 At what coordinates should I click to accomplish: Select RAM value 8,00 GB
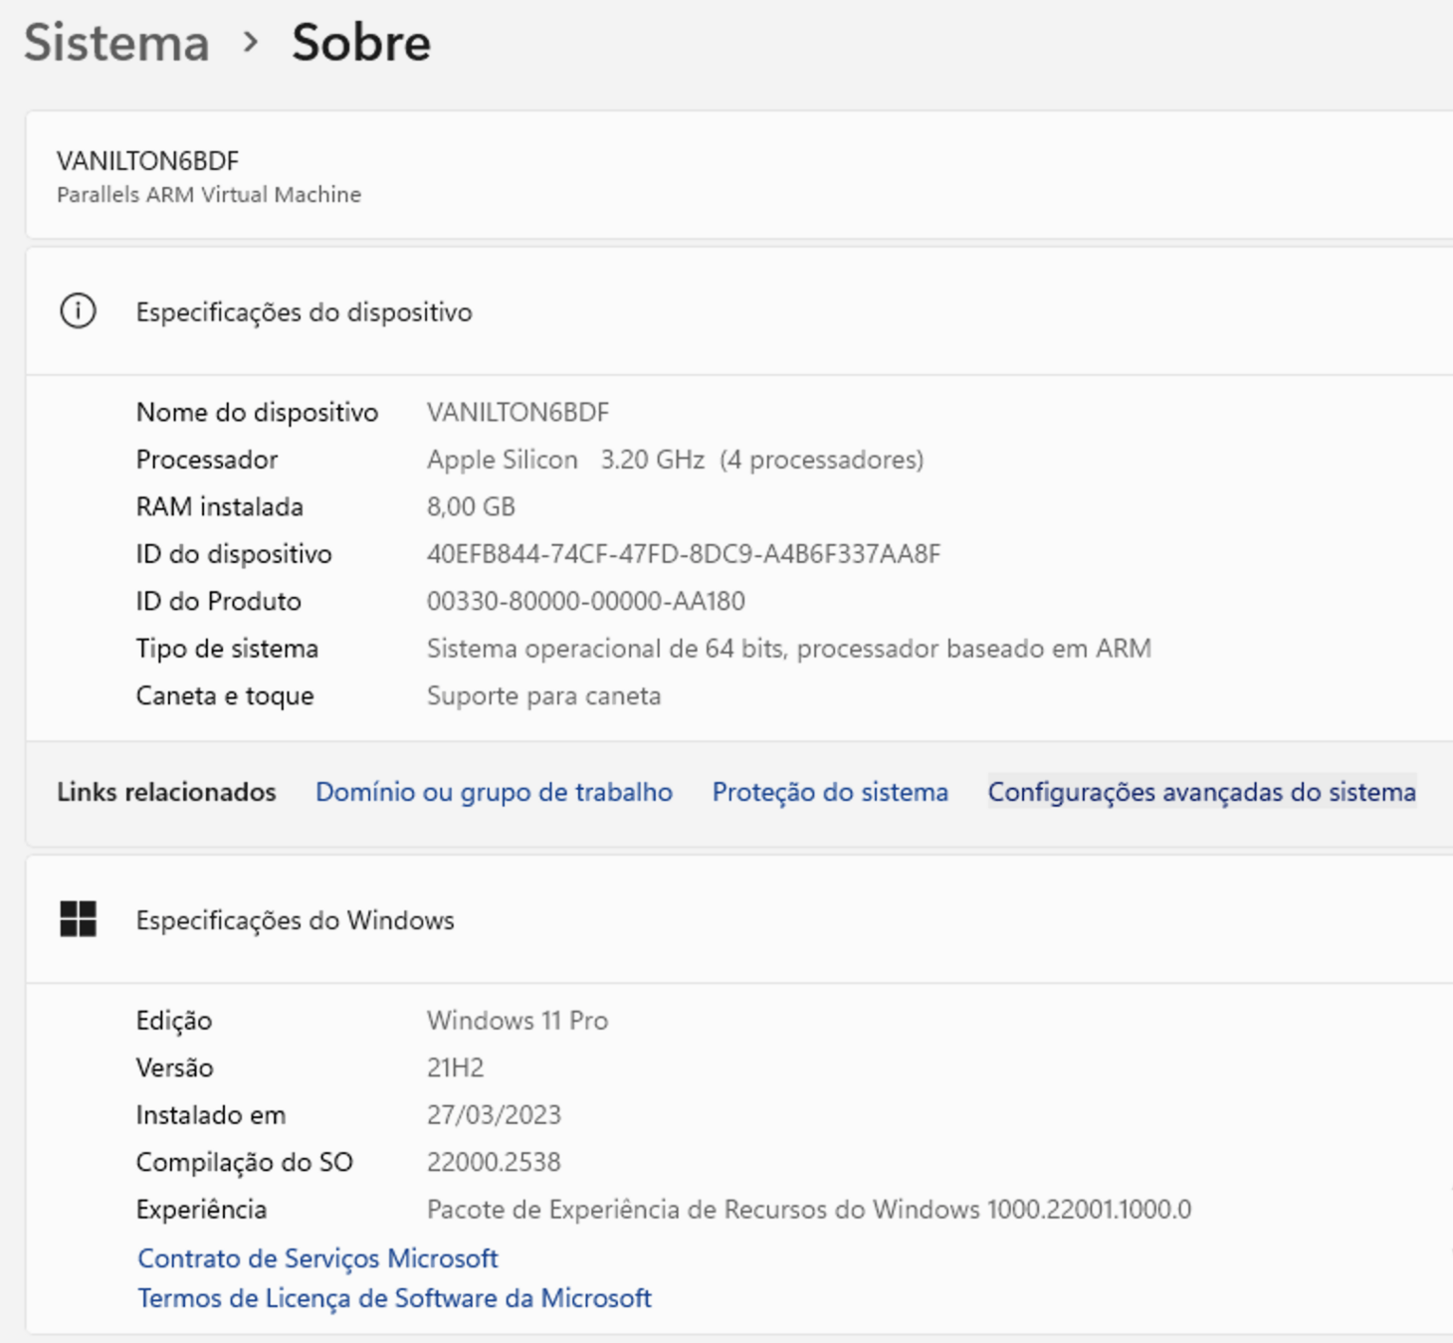471,506
